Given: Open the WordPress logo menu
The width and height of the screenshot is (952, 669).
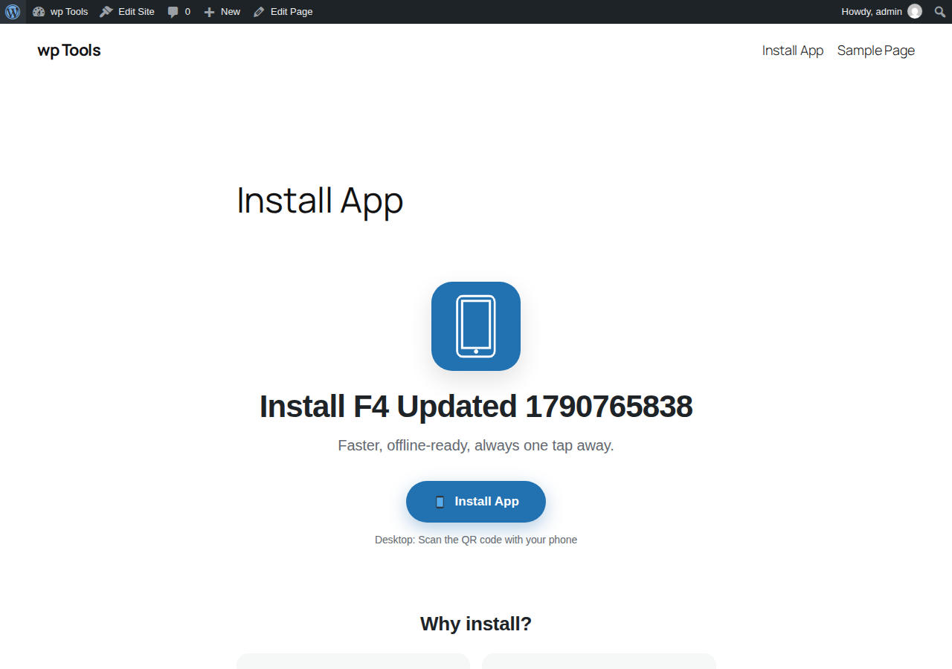Looking at the screenshot, I should [13, 12].
